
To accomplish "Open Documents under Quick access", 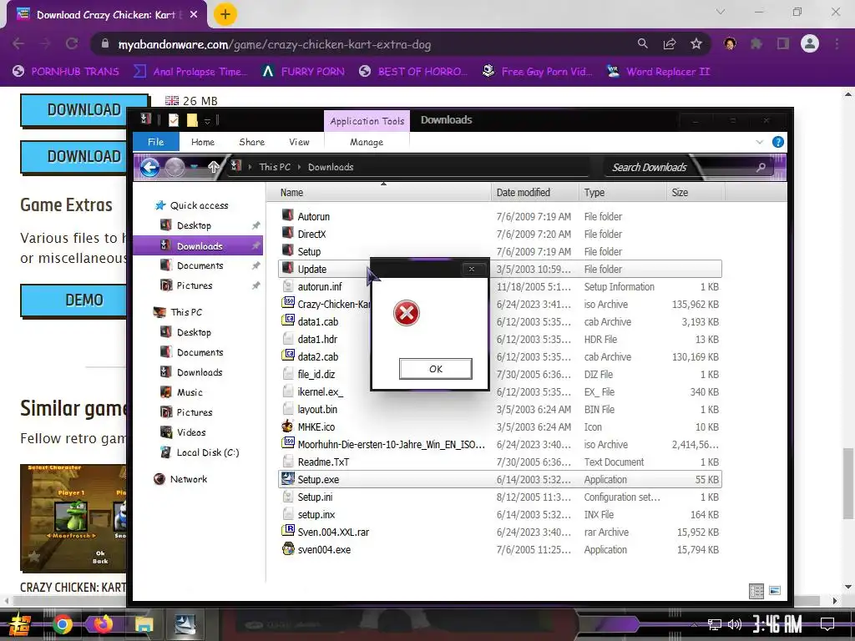I will click(x=200, y=265).
